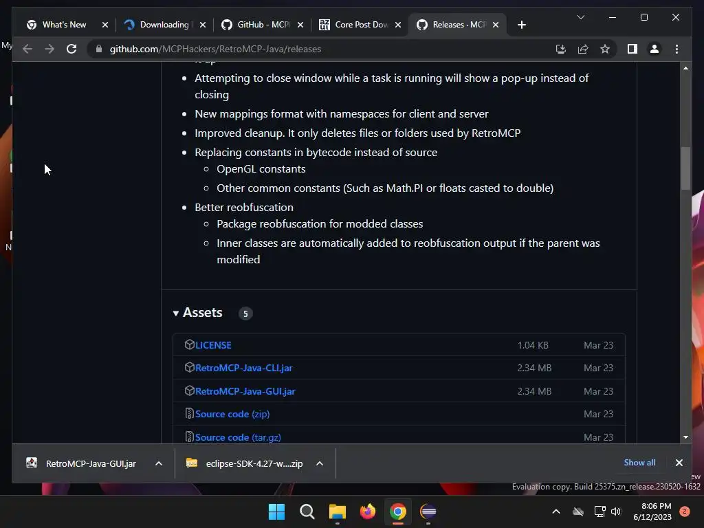Go forward to the next page
Viewport: 704px width, 528px height.
[x=49, y=49]
